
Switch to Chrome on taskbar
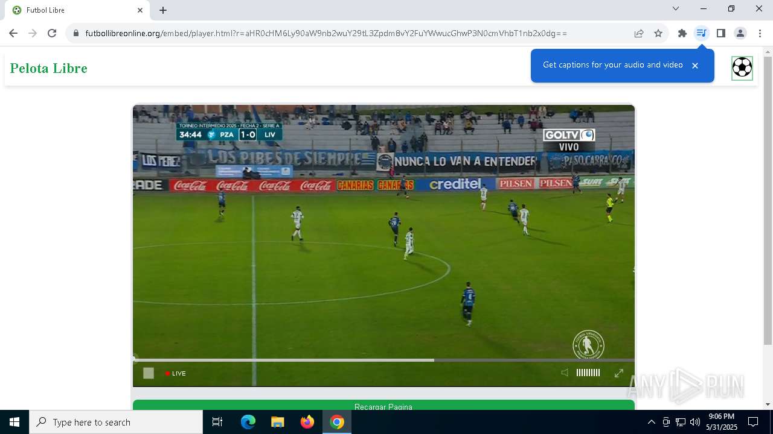pyautogui.click(x=337, y=422)
